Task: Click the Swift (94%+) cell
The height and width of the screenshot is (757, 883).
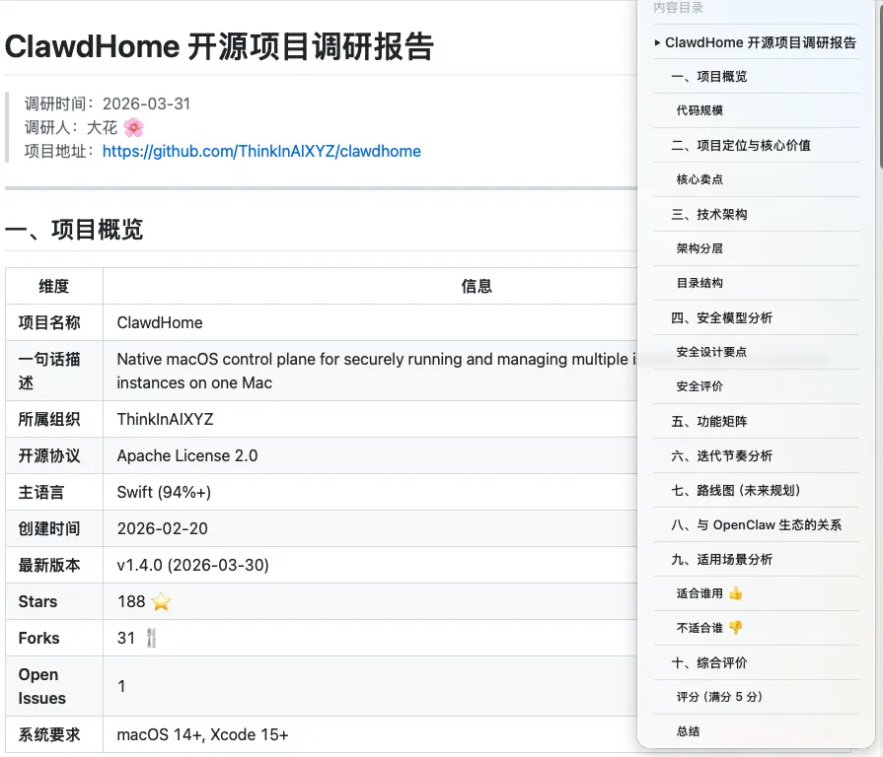Action: pos(164,492)
